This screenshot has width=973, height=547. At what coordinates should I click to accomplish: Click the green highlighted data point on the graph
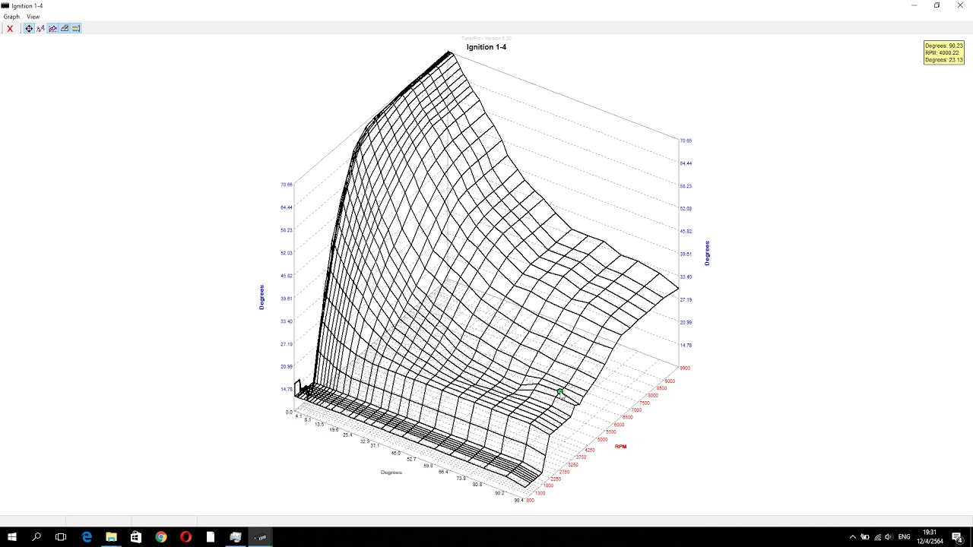559,392
